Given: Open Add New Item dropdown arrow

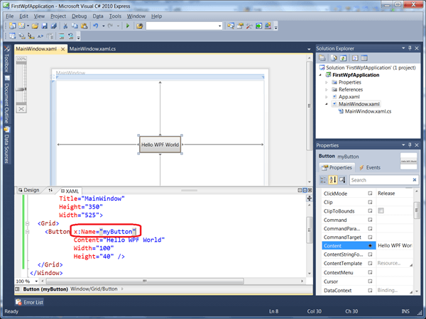Looking at the screenshot, I should coord(28,26).
